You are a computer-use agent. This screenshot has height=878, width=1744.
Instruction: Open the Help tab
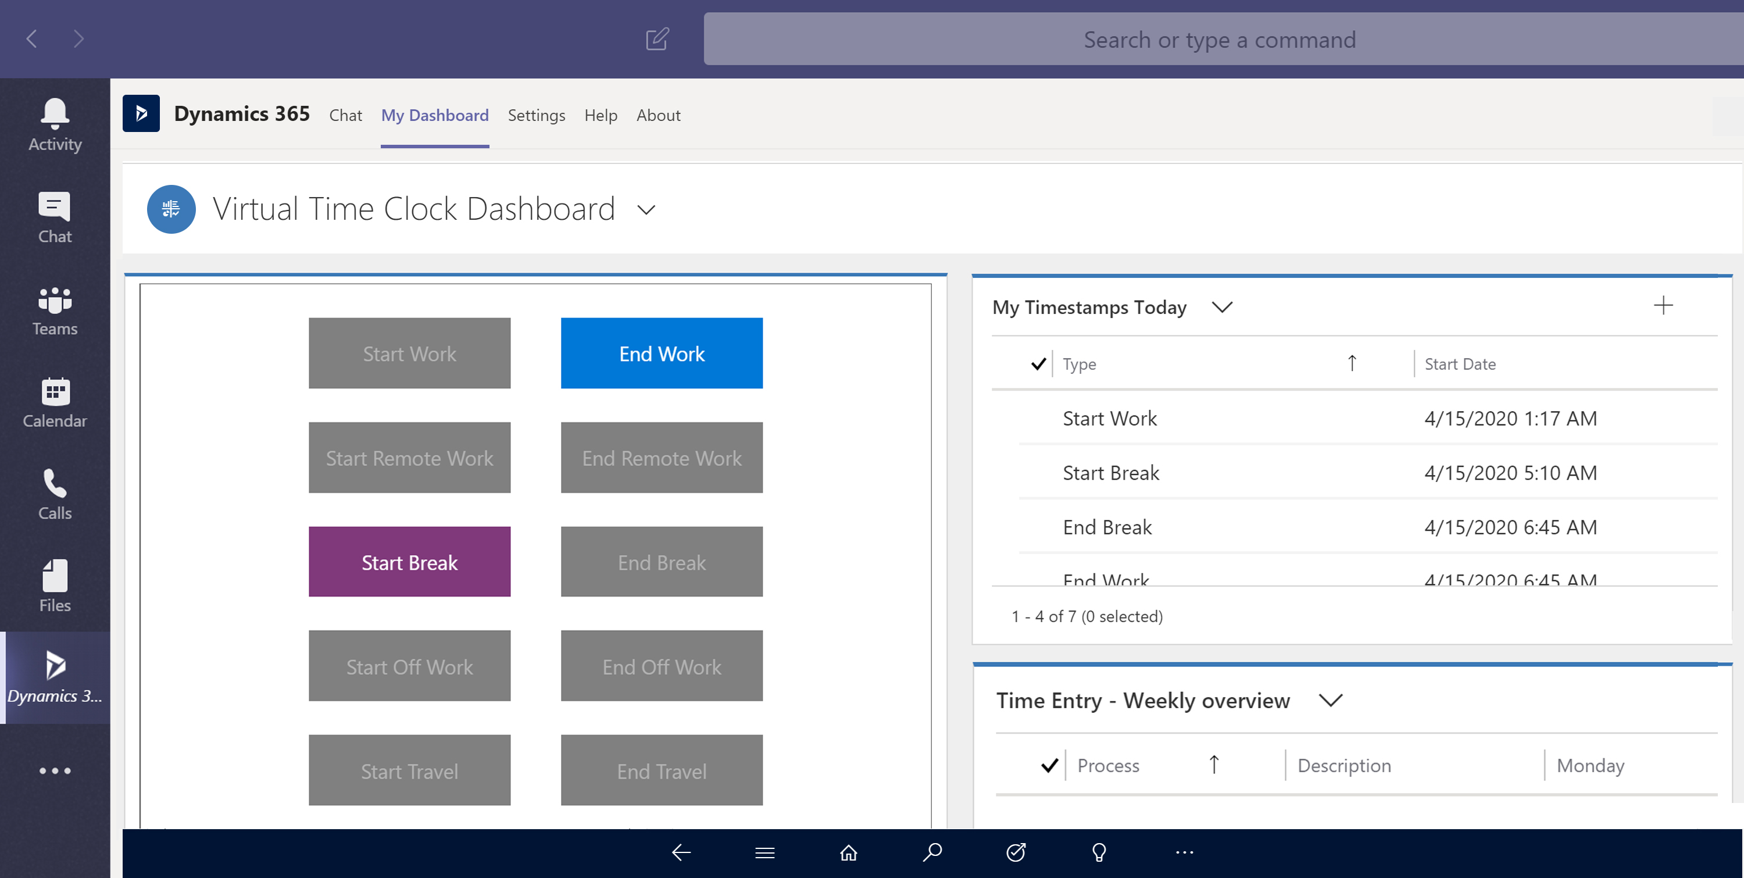601,115
